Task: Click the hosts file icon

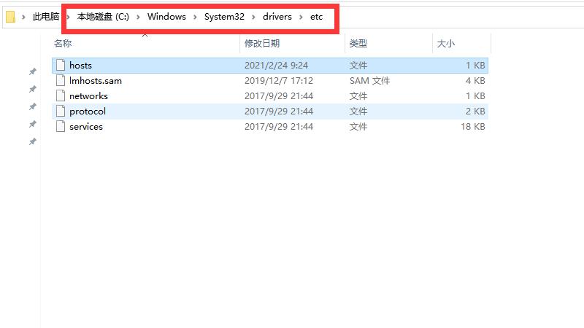Action: coord(61,66)
